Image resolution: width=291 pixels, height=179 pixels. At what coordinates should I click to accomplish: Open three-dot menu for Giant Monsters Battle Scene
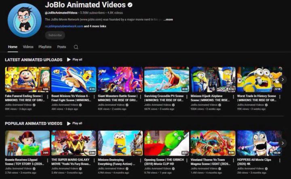pyautogui.click(x=141, y=97)
